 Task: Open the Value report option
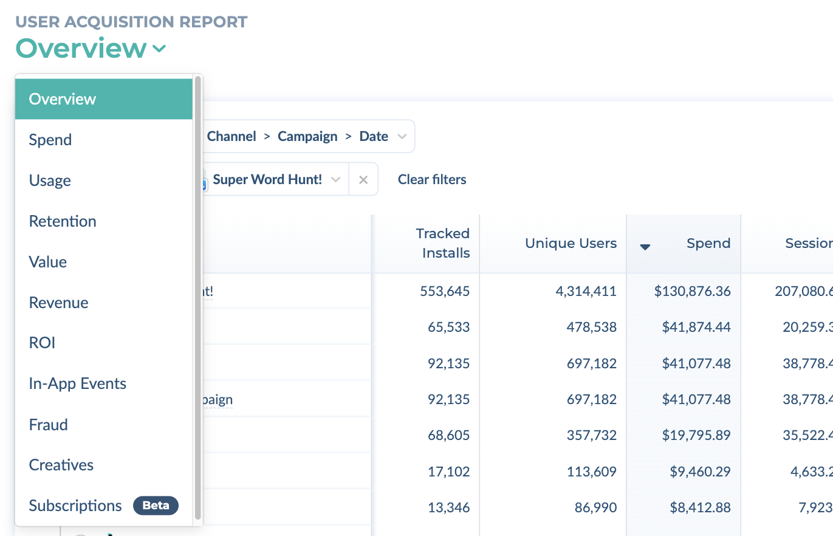pos(104,262)
